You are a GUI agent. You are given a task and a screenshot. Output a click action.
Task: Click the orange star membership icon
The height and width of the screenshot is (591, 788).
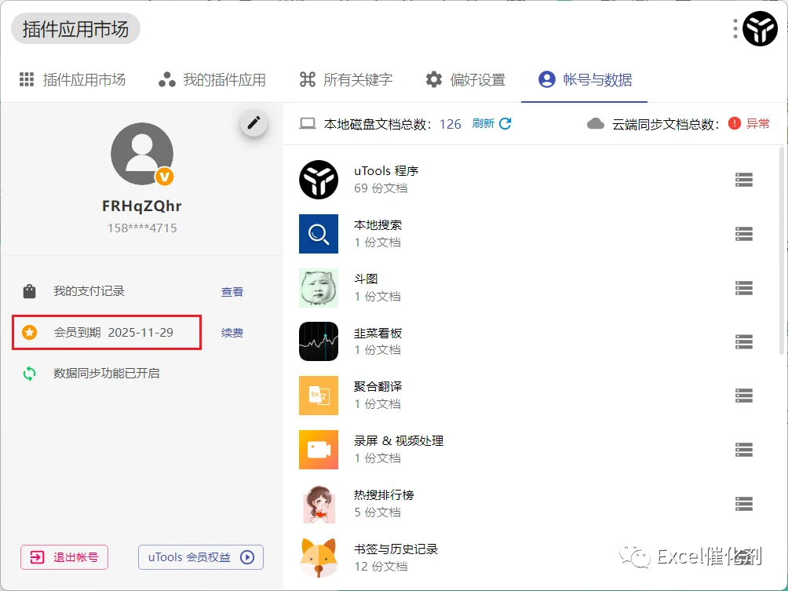pos(30,332)
